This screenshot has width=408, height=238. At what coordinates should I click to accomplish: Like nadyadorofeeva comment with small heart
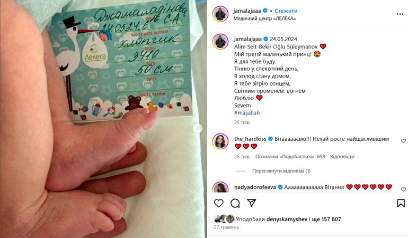click(403, 189)
